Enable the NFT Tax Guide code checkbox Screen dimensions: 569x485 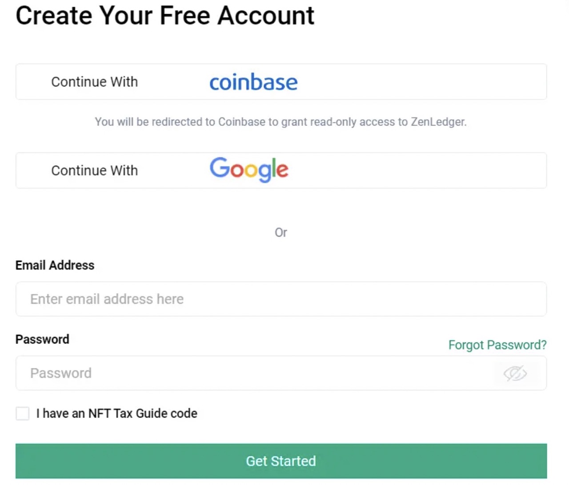(x=22, y=413)
